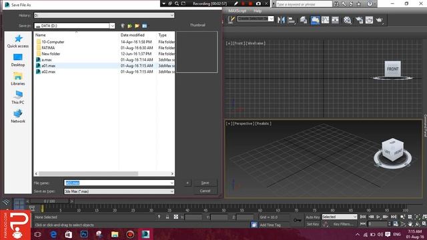Viewport: 427px width, 240px height.
Task: Toggle Absolute/Offset transform type-in mode
Action: click(x=176, y=217)
